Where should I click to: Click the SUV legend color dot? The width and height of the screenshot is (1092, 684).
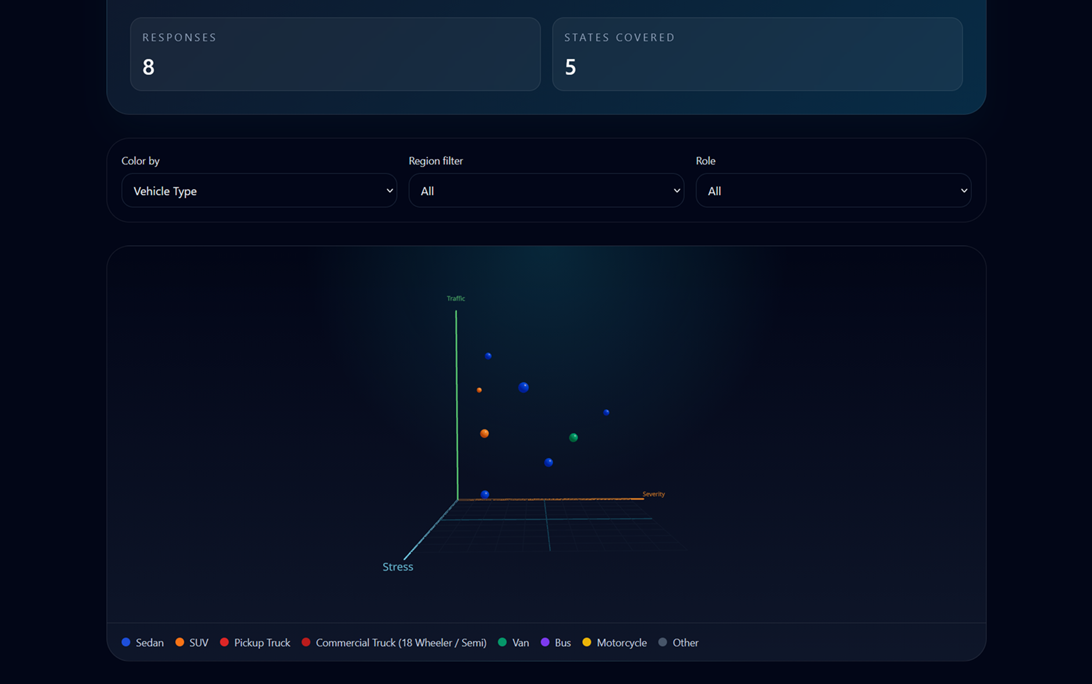point(180,642)
